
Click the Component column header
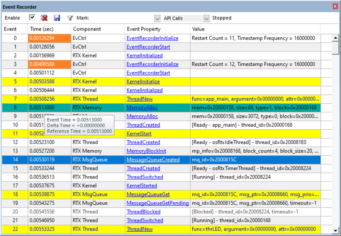click(87, 29)
